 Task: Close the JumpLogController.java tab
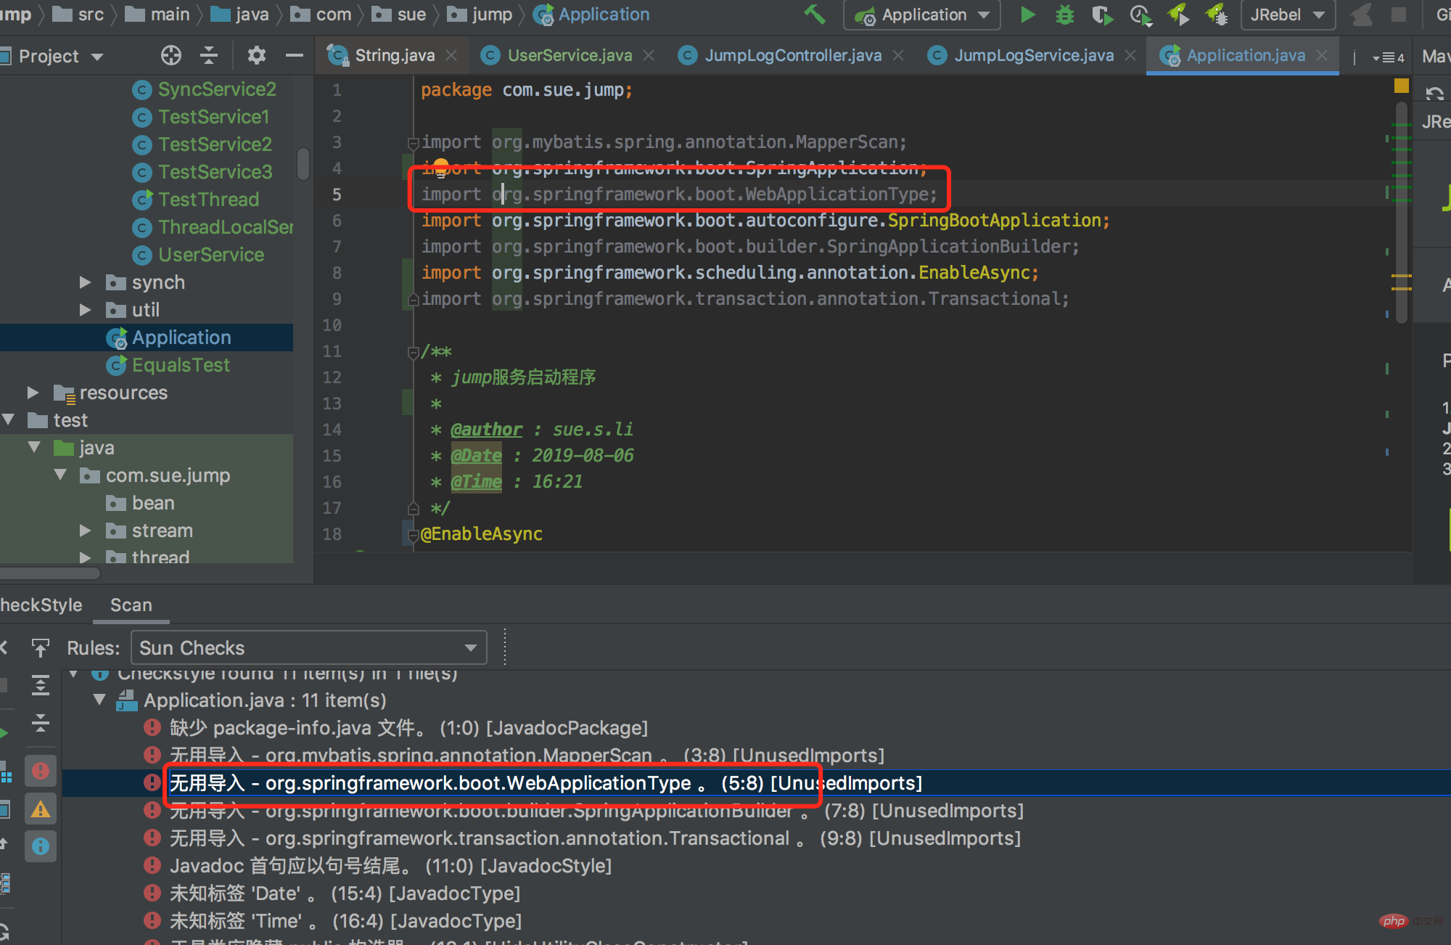(x=898, y=55)
